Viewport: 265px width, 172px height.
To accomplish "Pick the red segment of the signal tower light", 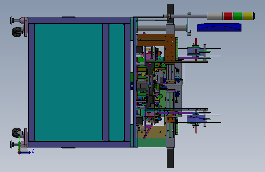I will (228, 16).
